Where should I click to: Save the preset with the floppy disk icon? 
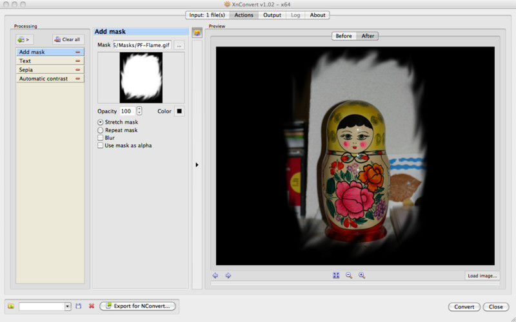[x=79, y=307]
